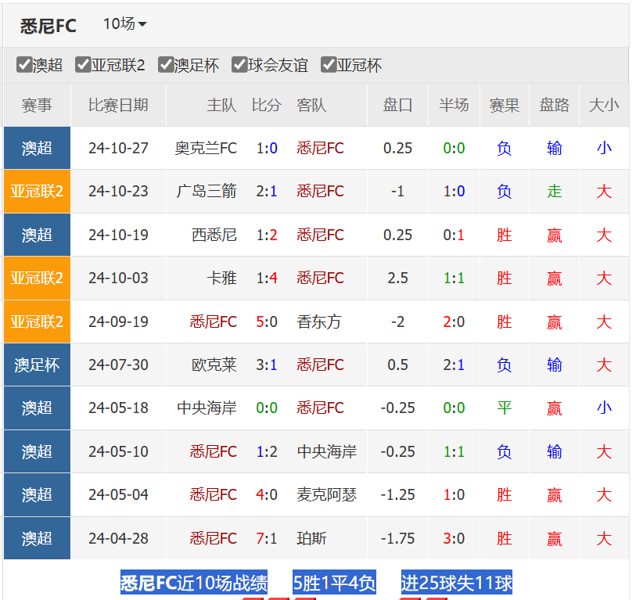Click the 盘路 column header

click(x=555, y=106)
